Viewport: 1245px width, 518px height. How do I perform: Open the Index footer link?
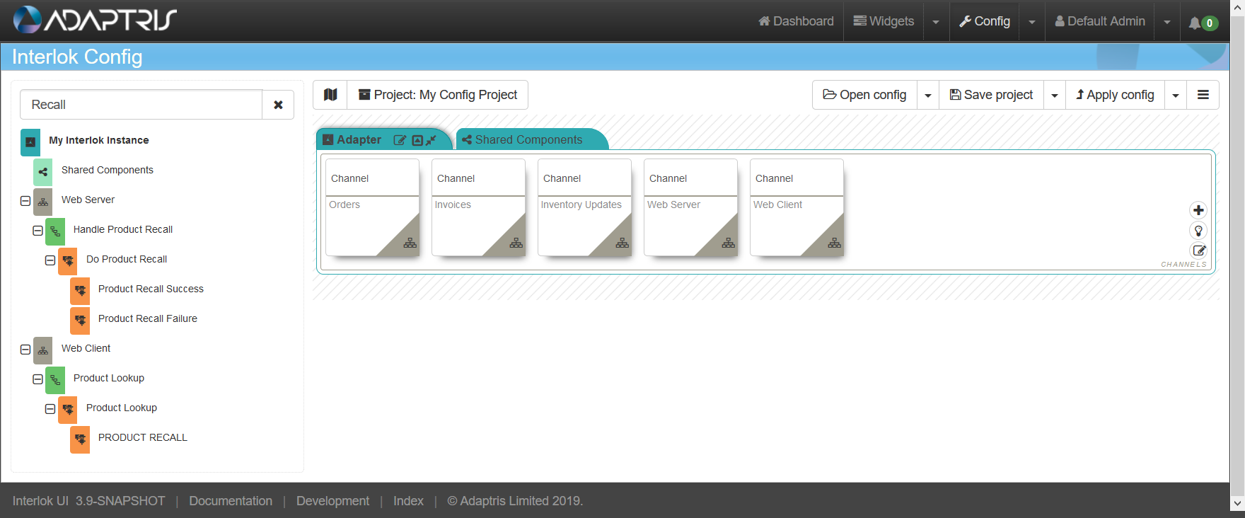pos(408,501)
